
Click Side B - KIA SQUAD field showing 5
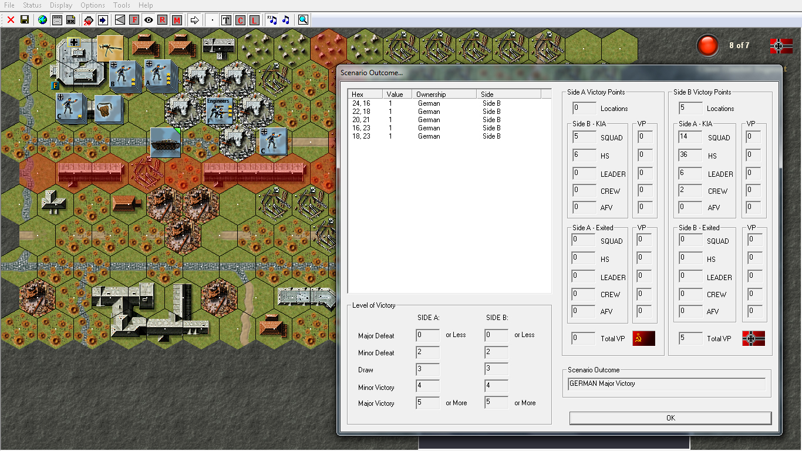pos(584,137)
